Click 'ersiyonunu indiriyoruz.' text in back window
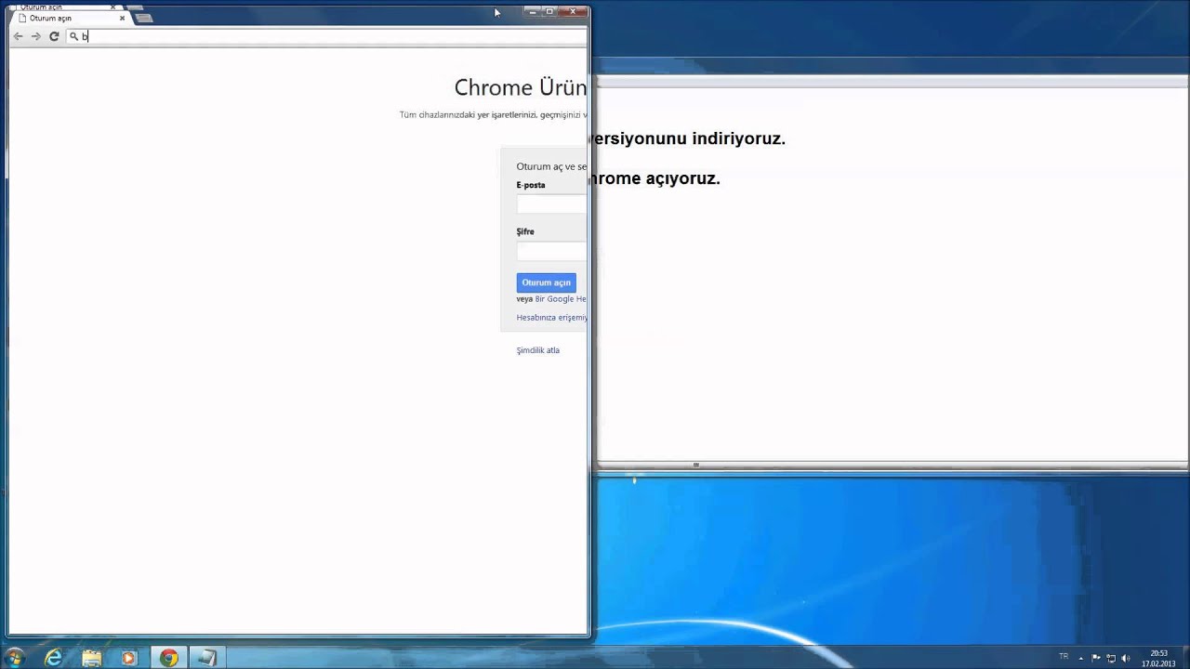Screen dimensions: 1190x669 (x=688, y=138)
